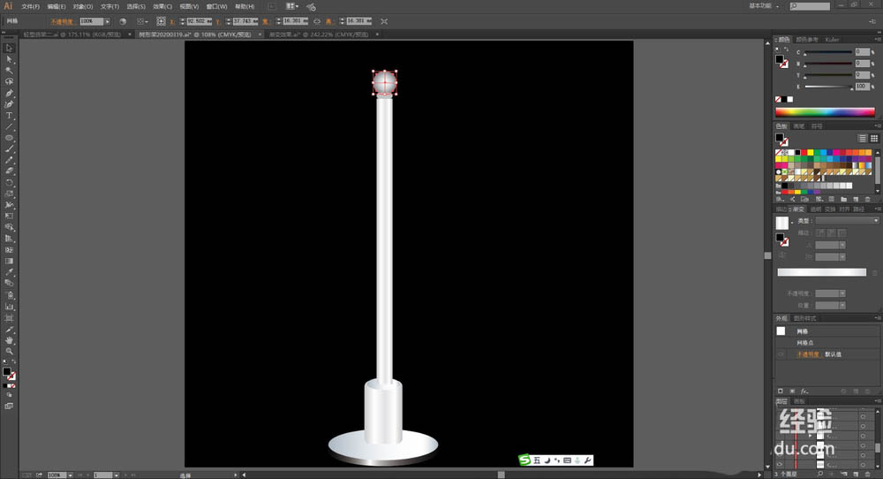Switch swatches panel to list view

[x=862, y=138]
